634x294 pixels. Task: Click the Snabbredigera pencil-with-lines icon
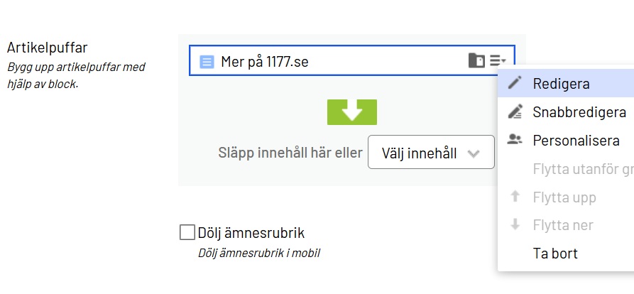click(515, 111)
